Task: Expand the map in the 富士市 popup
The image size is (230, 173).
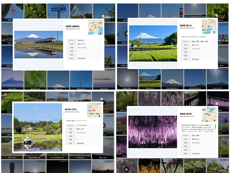Action: point(214,33)
